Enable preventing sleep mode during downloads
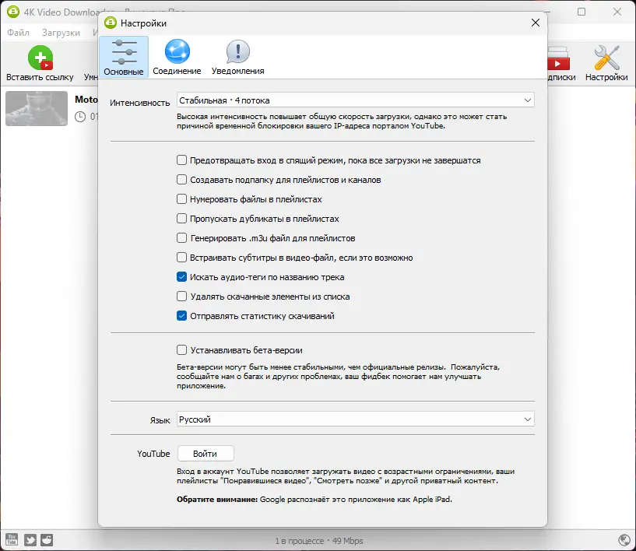Viewport: 636px width, 551px height. 181,160
